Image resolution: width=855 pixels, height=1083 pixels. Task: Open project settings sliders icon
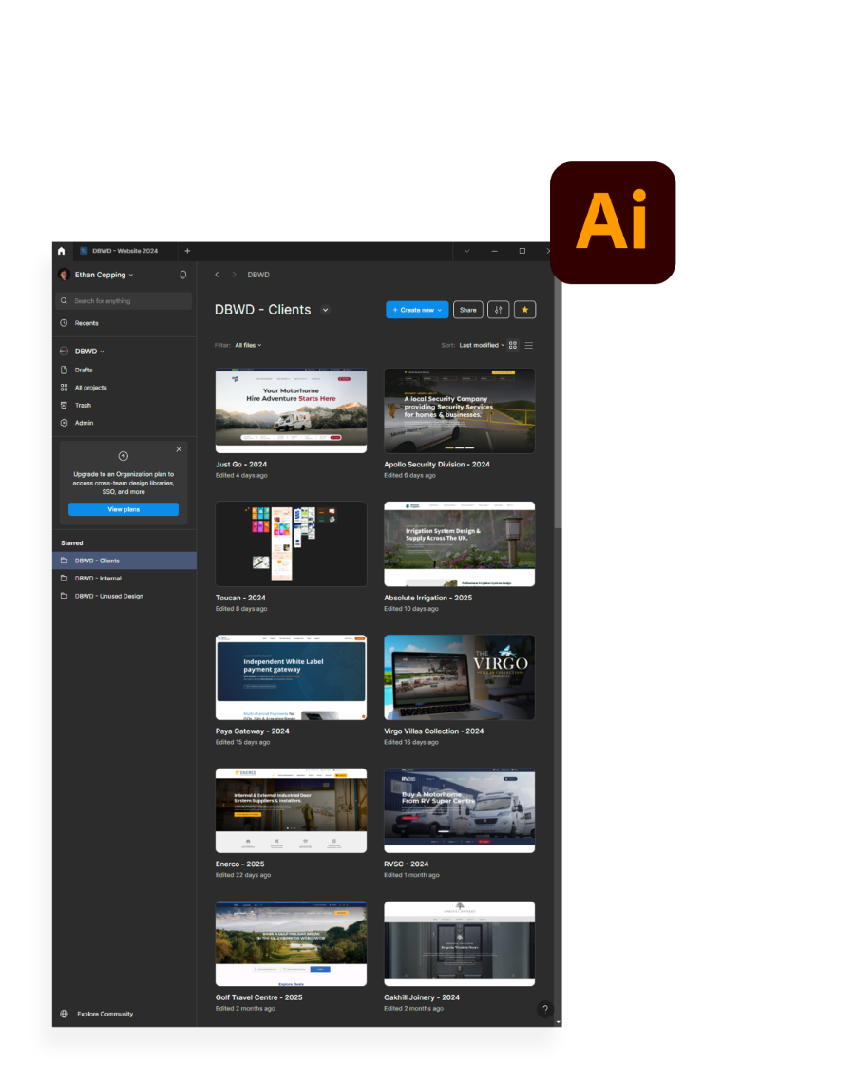coord(498,310)
